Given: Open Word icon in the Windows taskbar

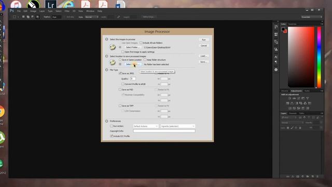Looking at the screenshot, I should coord(120,4).
